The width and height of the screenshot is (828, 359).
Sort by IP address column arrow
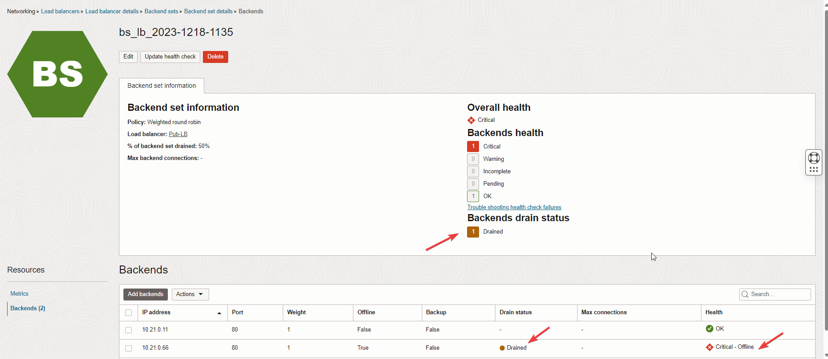coord(219,313)
